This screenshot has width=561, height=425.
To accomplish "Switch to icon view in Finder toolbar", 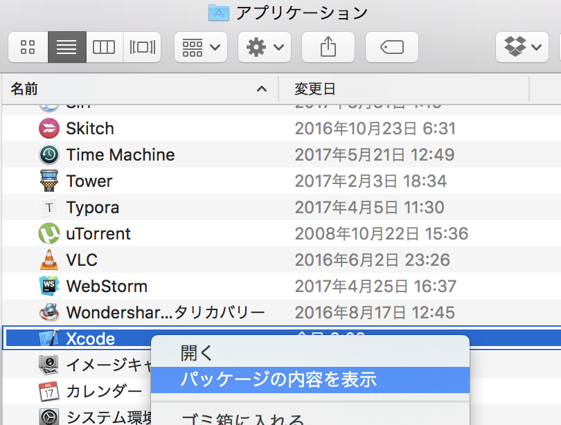I will click(x=28, y=47).
